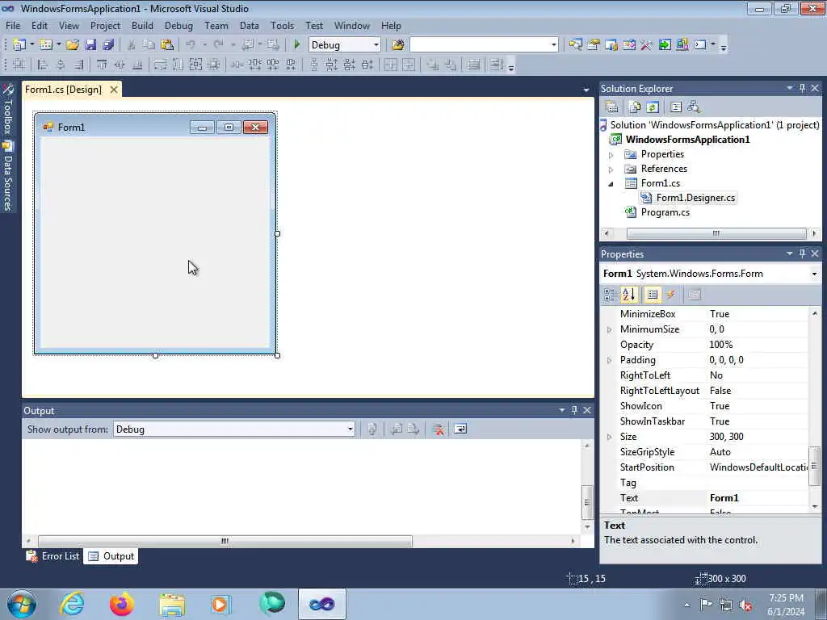Image resolution: width=827 pixels, height=620 pixels.
Task: Click the New Project toolbar icon
Action: [x=19, y=45]
